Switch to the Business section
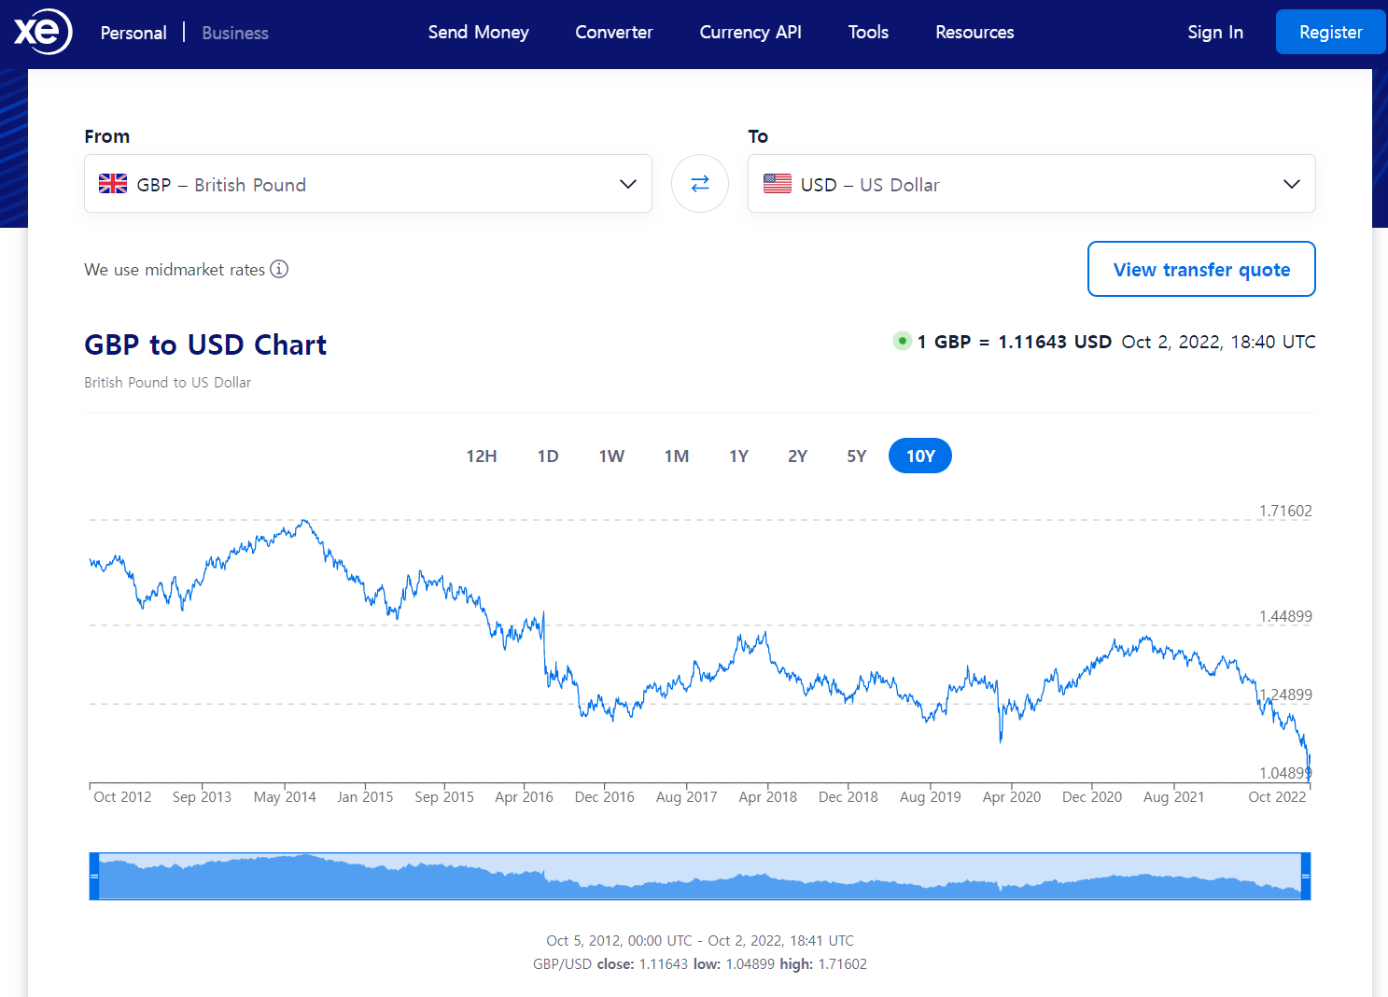 [235, 33]
